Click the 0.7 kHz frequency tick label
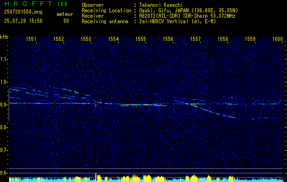This screenshot has height=182, width=287. click(x=4, y=150)
